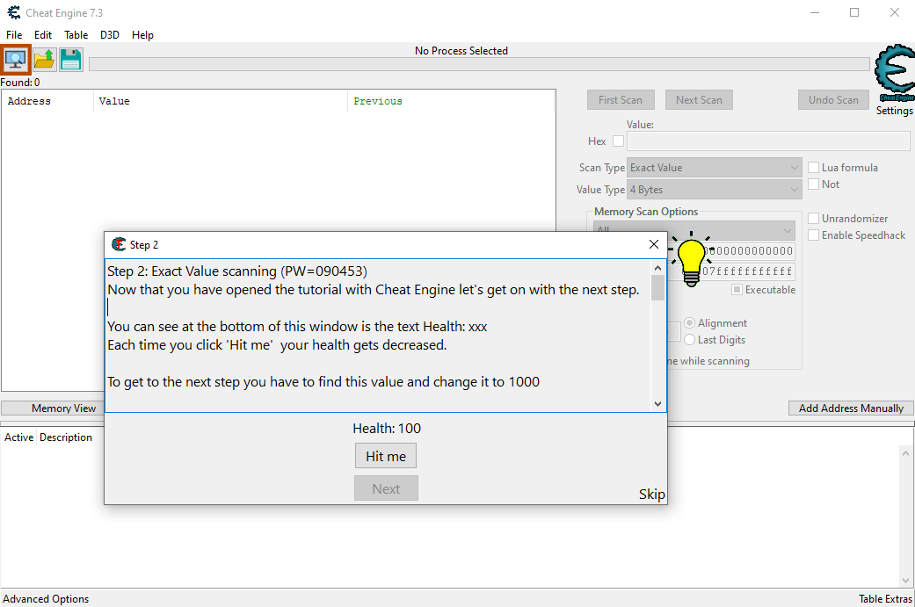Toggle the Lua formula checkbox
The width and height of the screenshot is (915, 607).
point(814,168)
